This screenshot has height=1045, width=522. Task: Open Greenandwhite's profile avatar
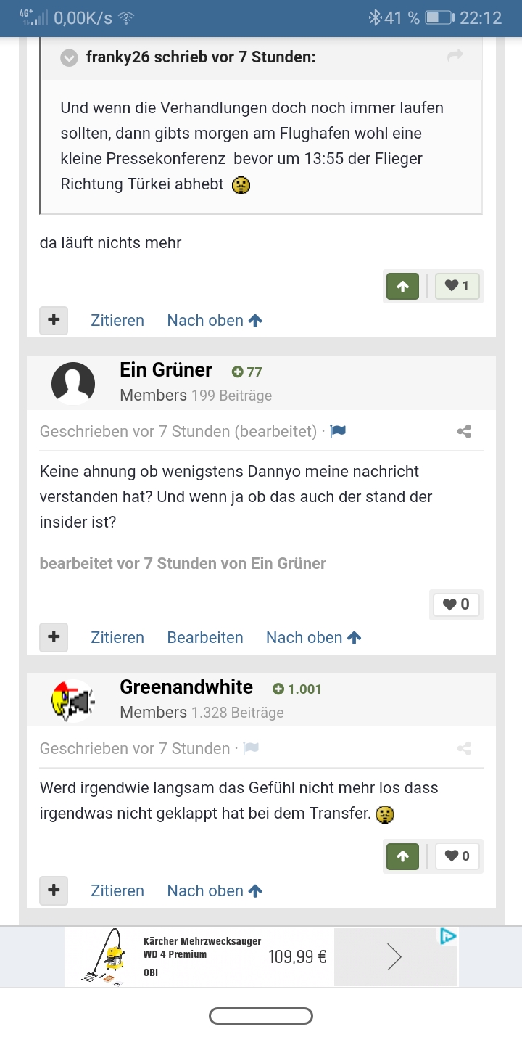tap(73, 700)
